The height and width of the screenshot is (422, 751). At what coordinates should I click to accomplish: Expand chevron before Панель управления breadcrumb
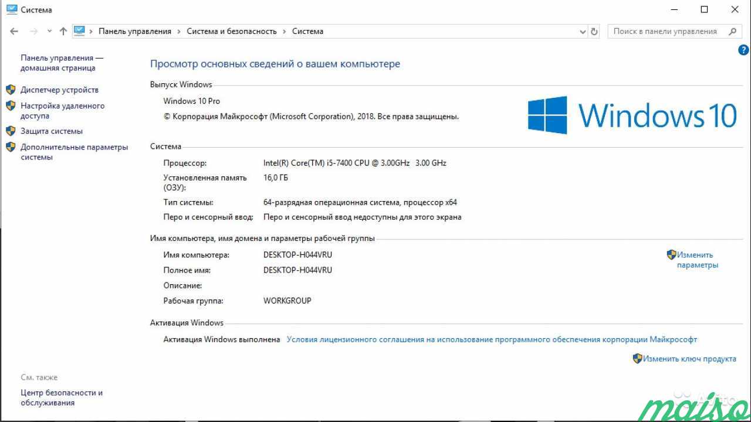coord(91,32)
